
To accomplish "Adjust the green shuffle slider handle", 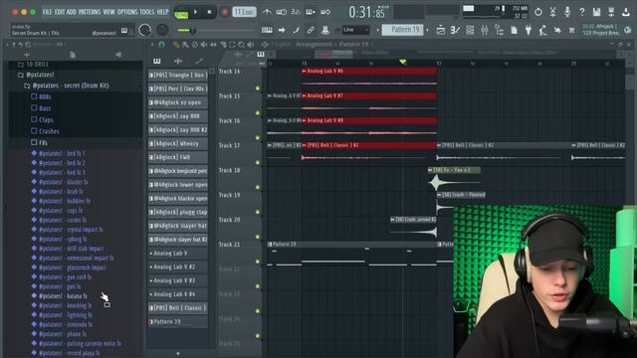I will coord(193,30).
